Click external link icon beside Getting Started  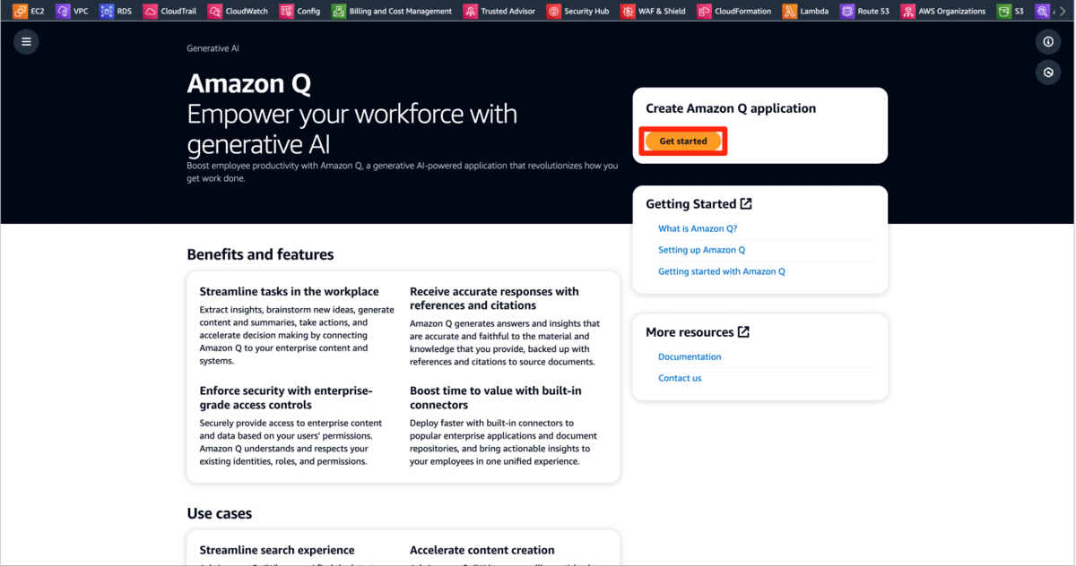(746, 203)
